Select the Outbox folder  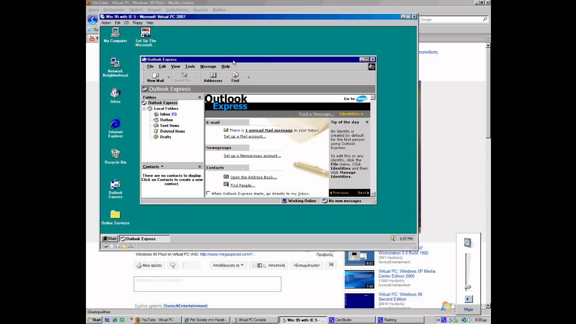click(x=166, y=120)
